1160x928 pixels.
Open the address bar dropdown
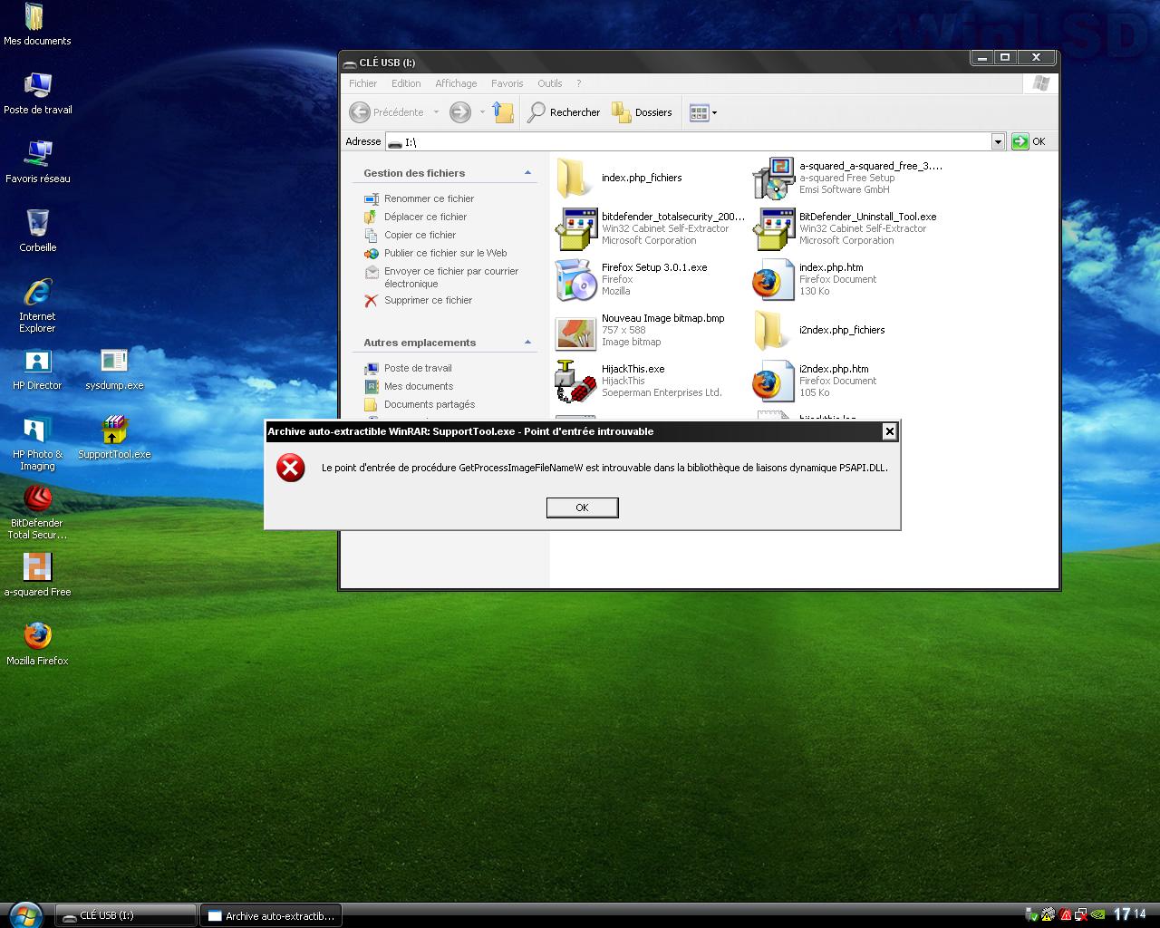[998, 141]
